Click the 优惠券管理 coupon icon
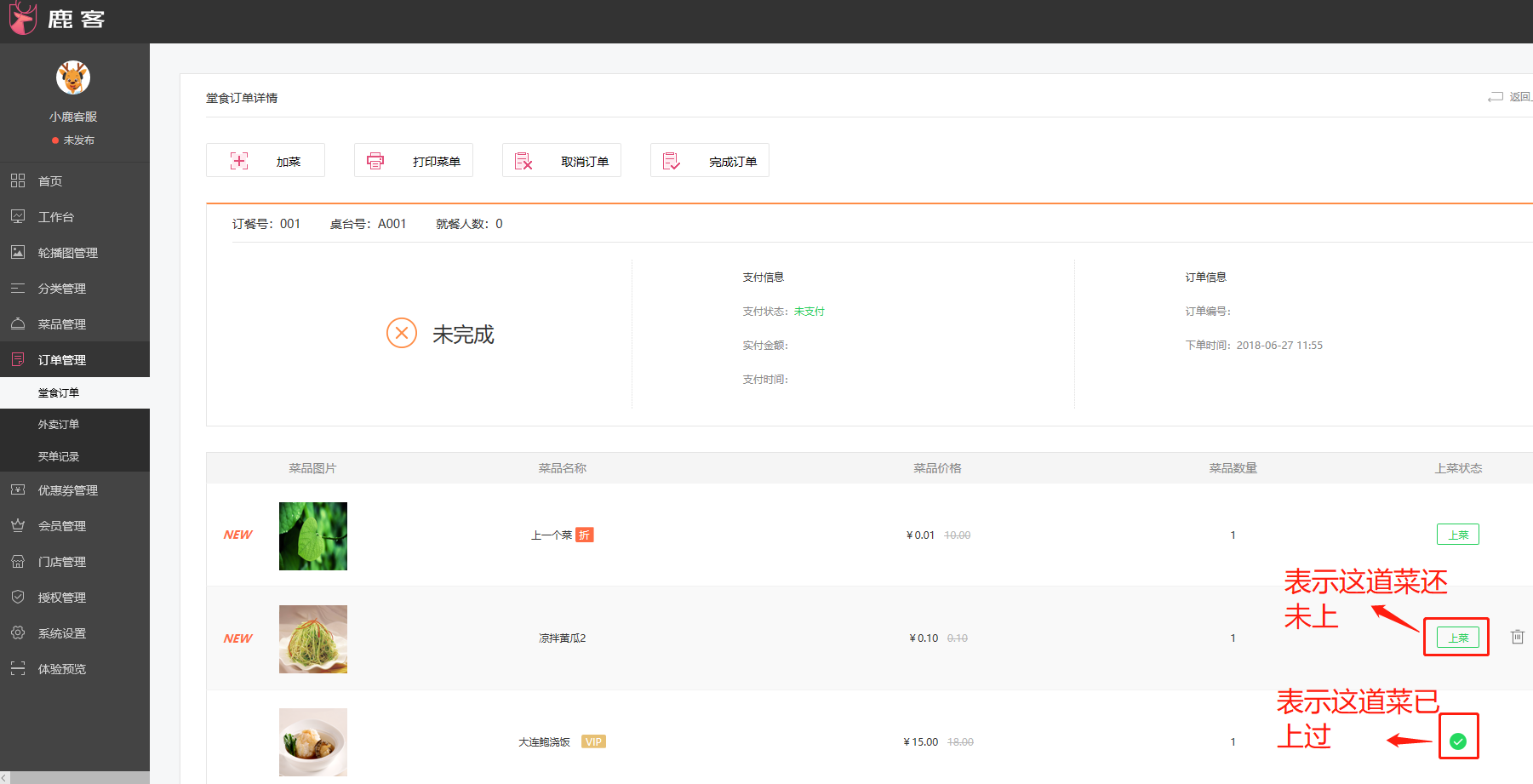The height and width of the screenshot is (784, 1533). click(18, 489)
